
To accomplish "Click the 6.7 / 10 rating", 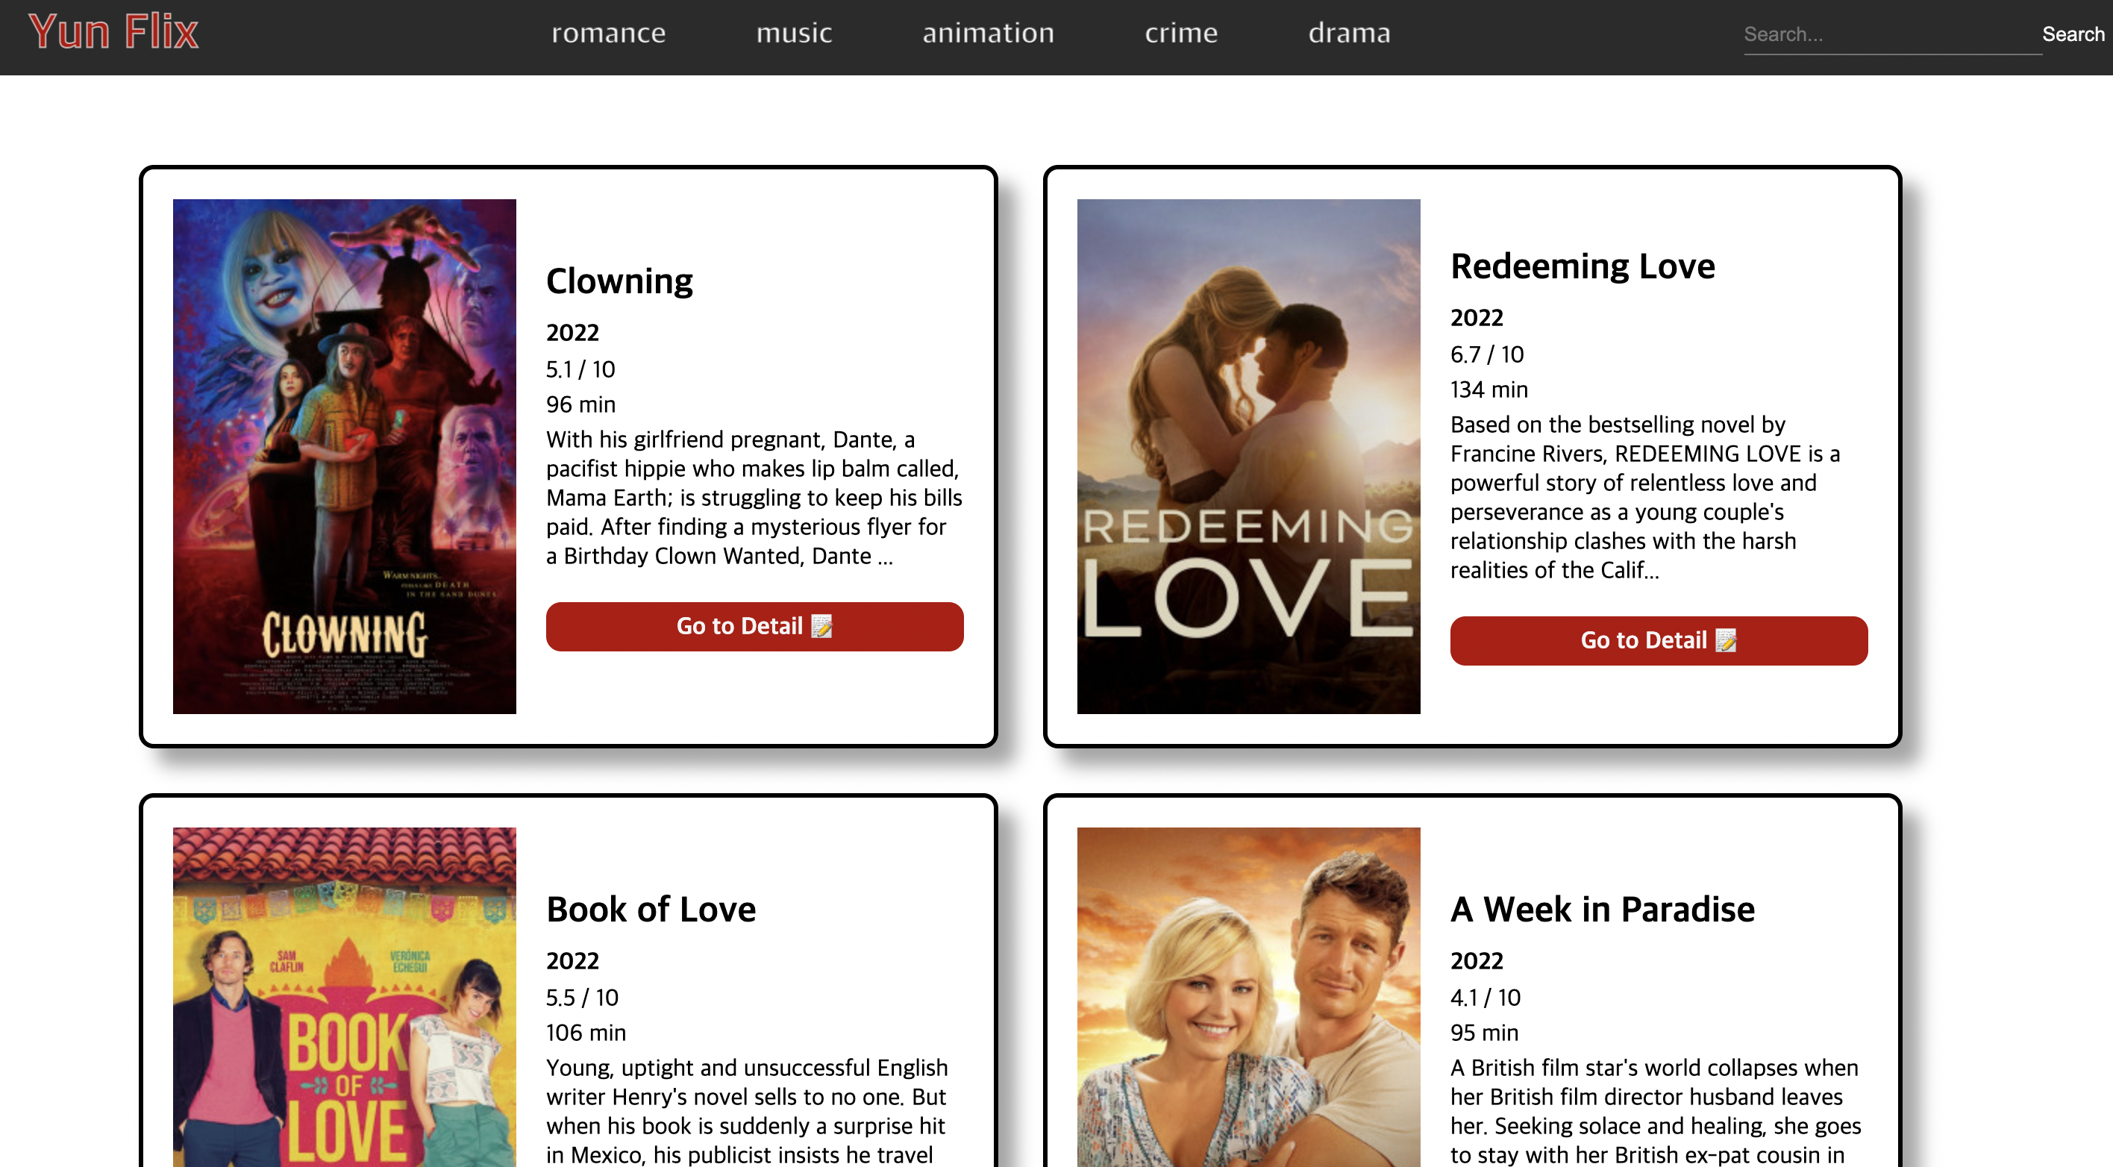I will click(1486, 354).
